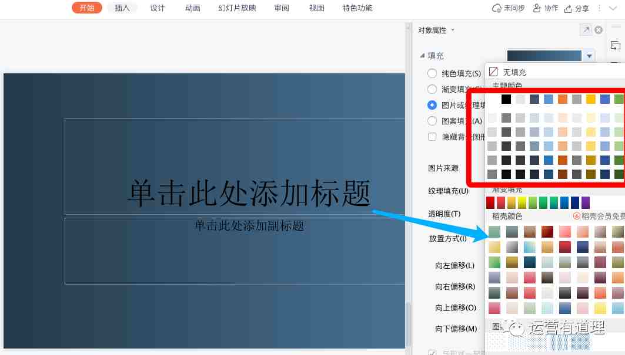Open the 协作 collaboration option
The width and height of the screenshot is (625, 355).
coord(546,8)
